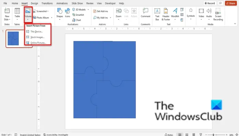Toggle the Notes pane in status bar
This screenshot has width=239, height=136.
coord(169,135)
